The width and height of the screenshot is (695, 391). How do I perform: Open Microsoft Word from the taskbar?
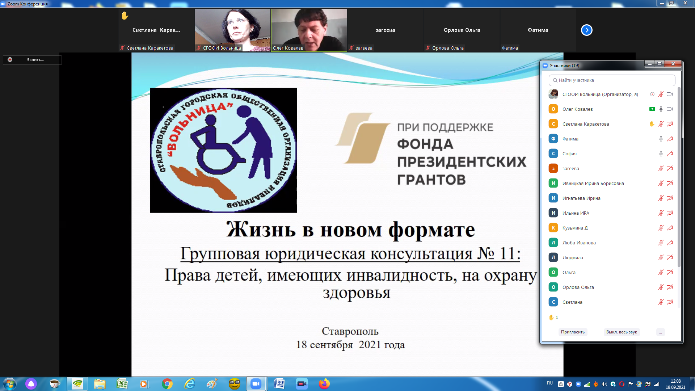click(279, 384)
